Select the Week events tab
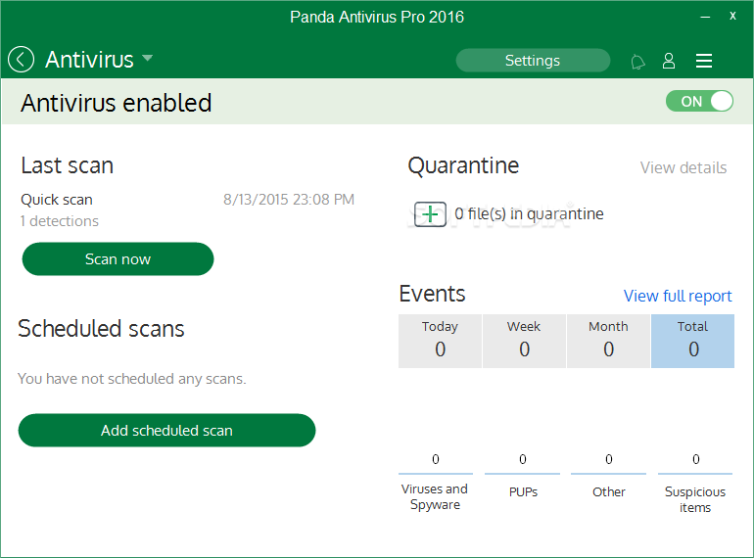 click(524, 341)
